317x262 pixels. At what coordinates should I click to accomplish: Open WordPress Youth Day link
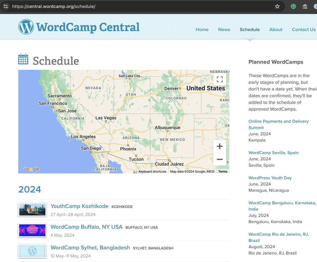[x=270, y=178]
